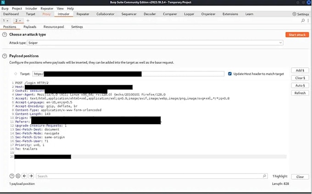Image resolution: width=312 pixels, height=194 pixels.
Task: Close Intruder tab 2
Action: (x=20, y=21)
